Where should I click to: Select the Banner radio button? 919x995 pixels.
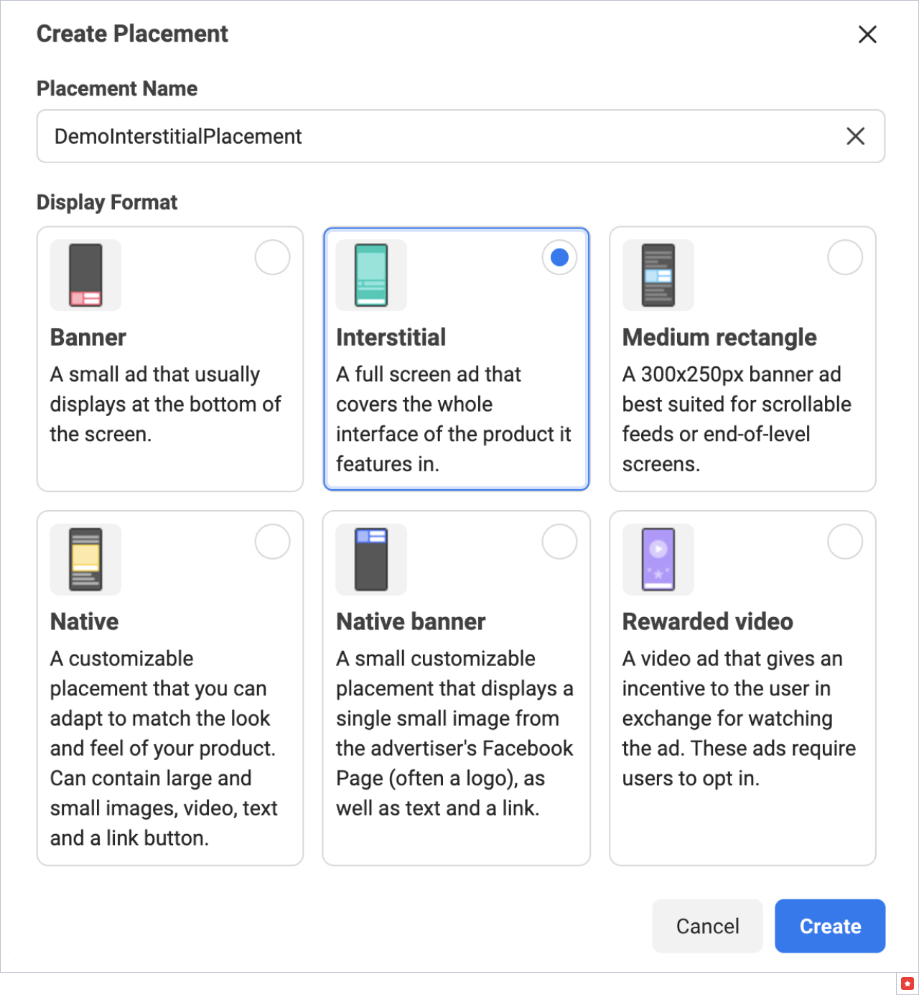(x=273, y=257)
